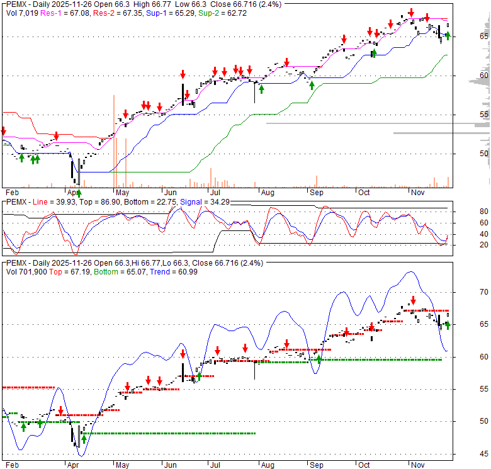
Task: Click the green arrow in June on the bottom chart
Action: pyautogui.click(x=200, y=376)
